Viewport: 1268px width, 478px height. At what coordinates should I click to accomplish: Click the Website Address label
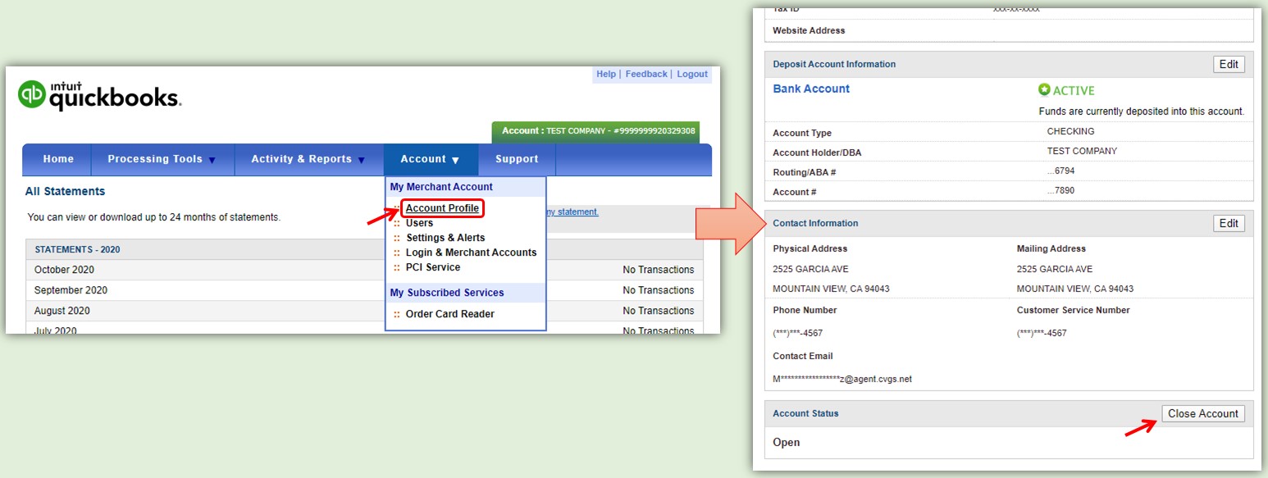809,30
